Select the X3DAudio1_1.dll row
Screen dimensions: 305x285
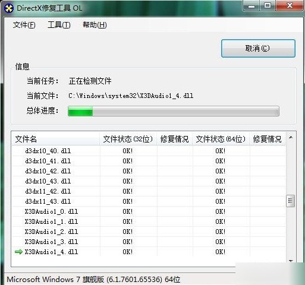click(149, 221)
